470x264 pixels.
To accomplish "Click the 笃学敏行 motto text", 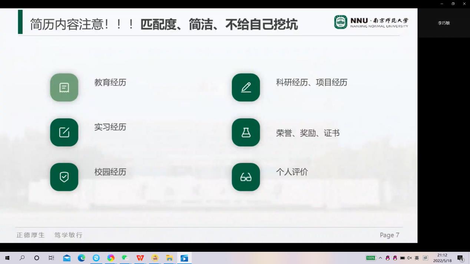I will point(69,235).
